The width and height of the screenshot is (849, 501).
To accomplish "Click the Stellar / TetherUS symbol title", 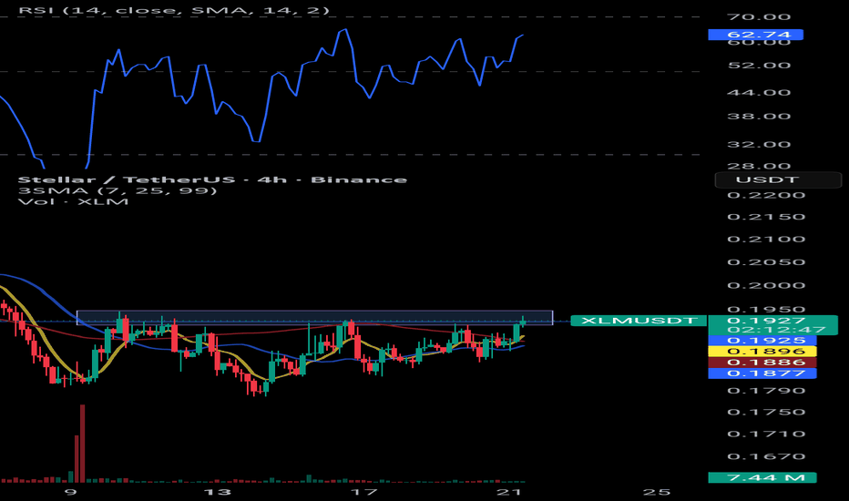I will [x=212, y=179].
